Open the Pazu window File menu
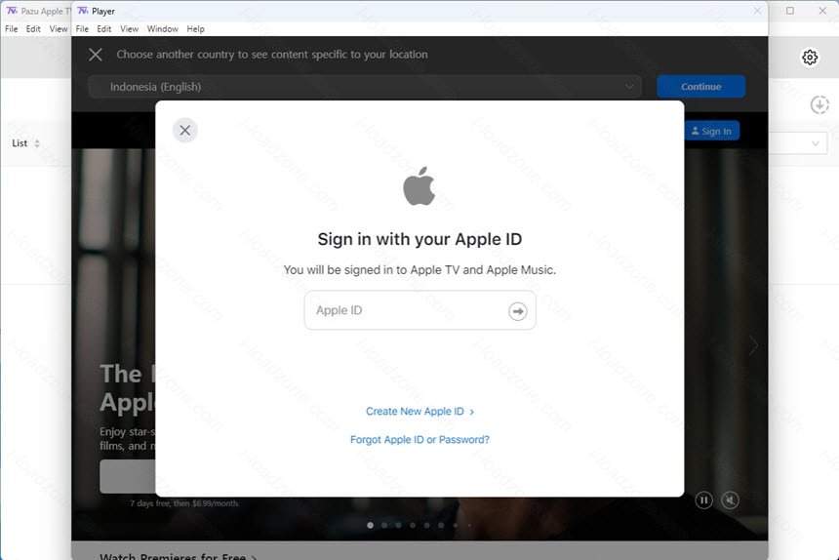The height and width of the screenshot is (560, 839). [x=12, y=29]
